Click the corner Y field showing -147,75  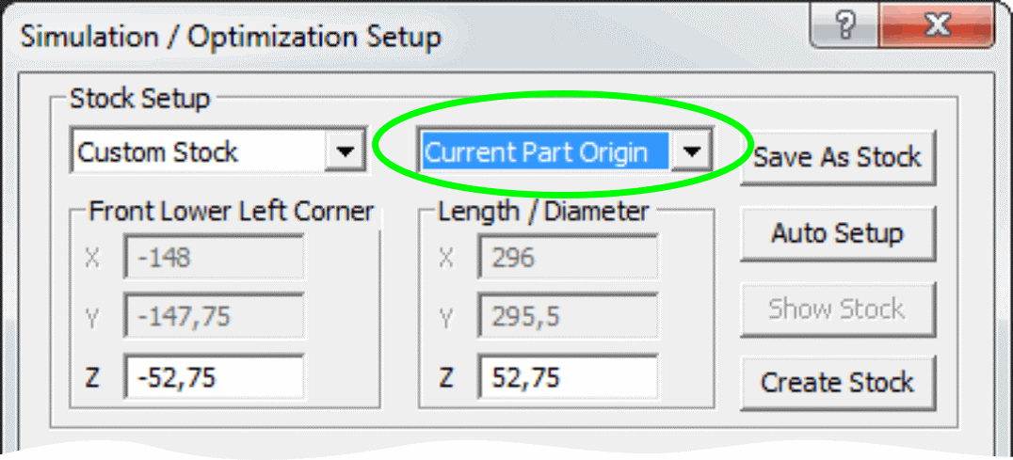pos(214,318)
